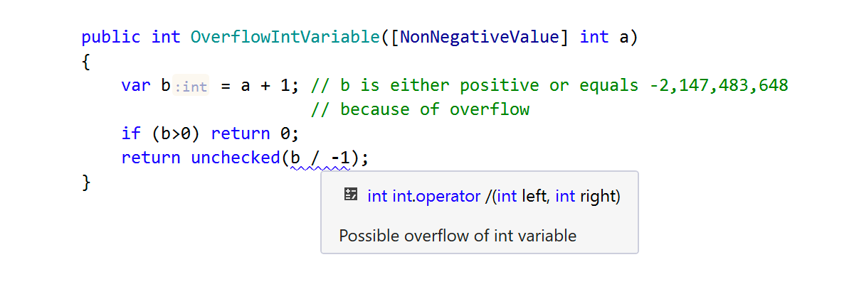Click the ':int' inlay type hint

click(191, 87)
